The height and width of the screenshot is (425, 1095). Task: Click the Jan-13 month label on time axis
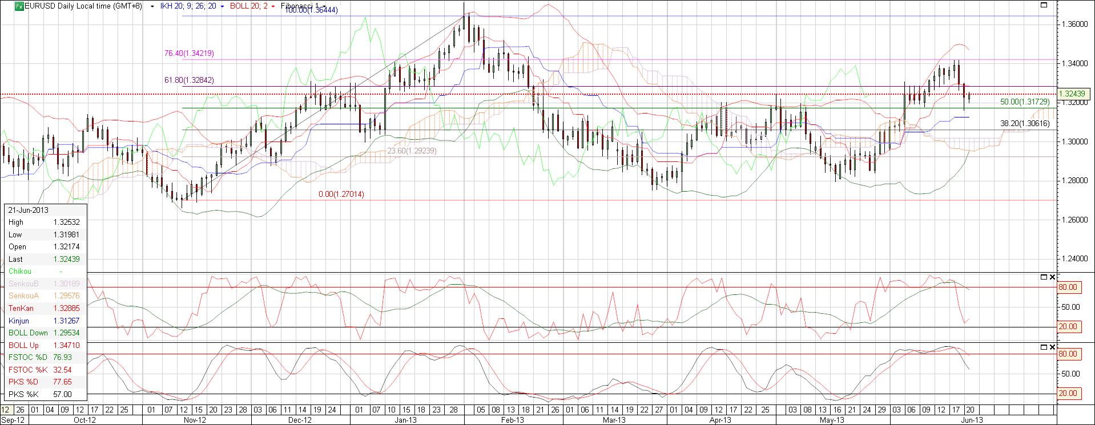coord(405,420)
